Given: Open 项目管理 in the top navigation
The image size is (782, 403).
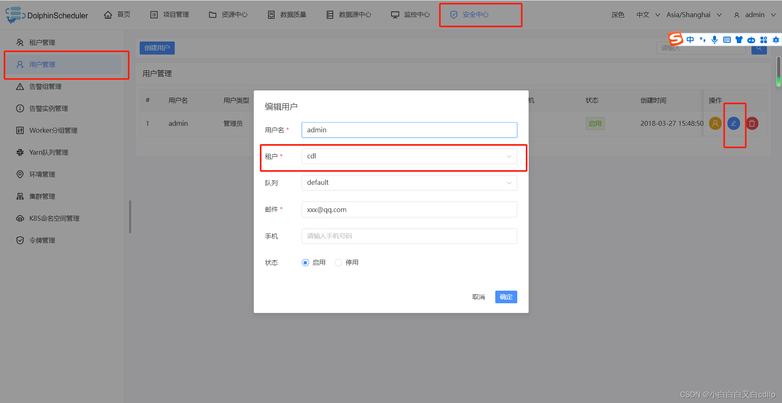Looking at the screenshot, I should 169,15.
